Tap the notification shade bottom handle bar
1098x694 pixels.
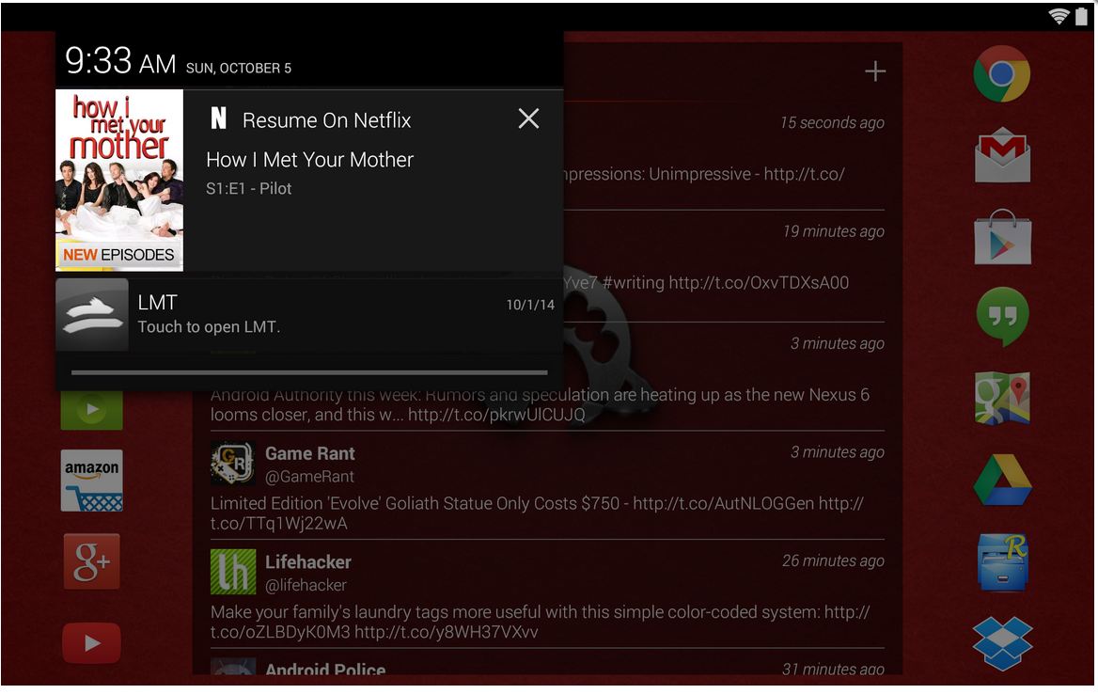pyautogui.click(x=309, y=373)
